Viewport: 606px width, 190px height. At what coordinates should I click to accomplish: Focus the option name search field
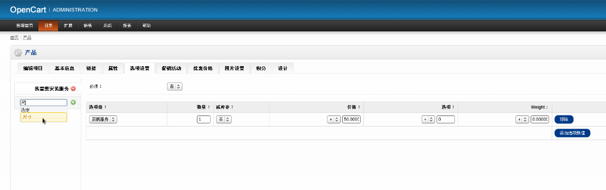point(43,102)
